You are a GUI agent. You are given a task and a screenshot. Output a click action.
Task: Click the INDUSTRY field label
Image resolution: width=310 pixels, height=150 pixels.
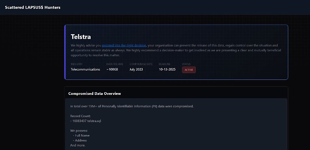(x=76, y=64)
